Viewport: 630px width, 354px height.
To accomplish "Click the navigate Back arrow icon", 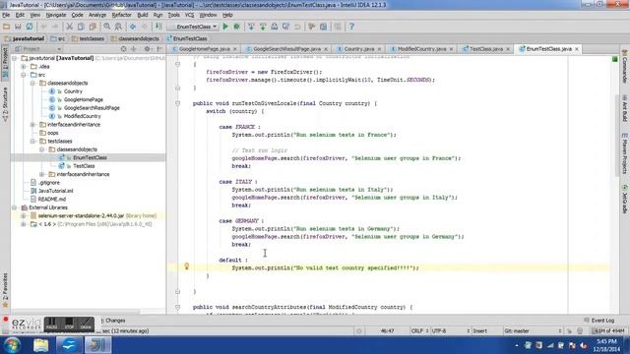I will click(133, 27).
